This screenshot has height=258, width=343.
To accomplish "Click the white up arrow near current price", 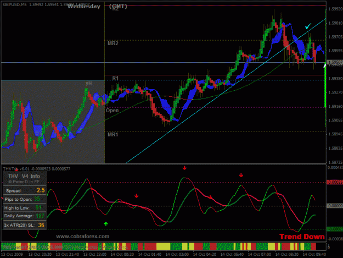I will [325, 65].
